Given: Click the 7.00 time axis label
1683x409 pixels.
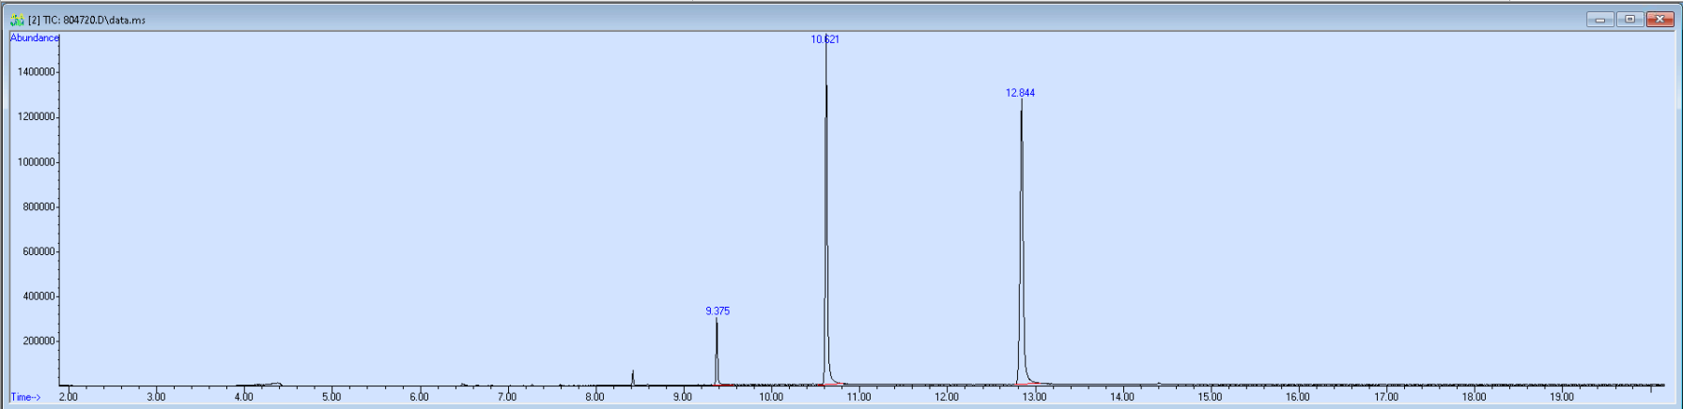Looking at the screenshot, I should (x=507, y=397).
